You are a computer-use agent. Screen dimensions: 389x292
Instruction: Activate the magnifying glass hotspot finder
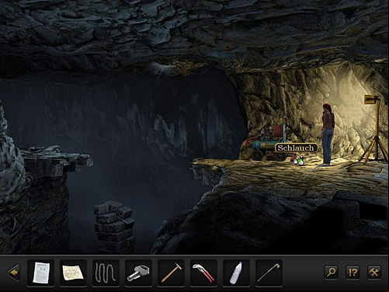tap(331, 272)
